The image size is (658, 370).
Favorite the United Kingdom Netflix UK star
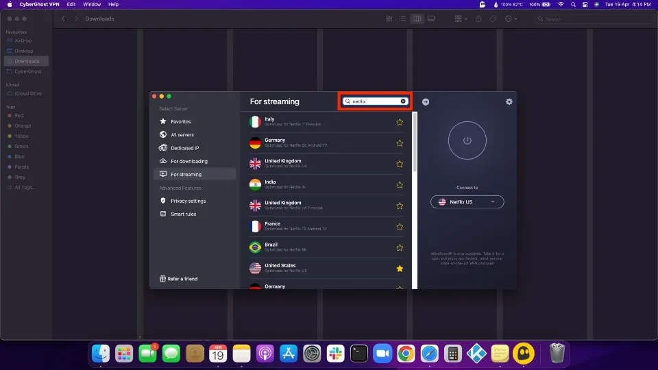coord(400,164)
